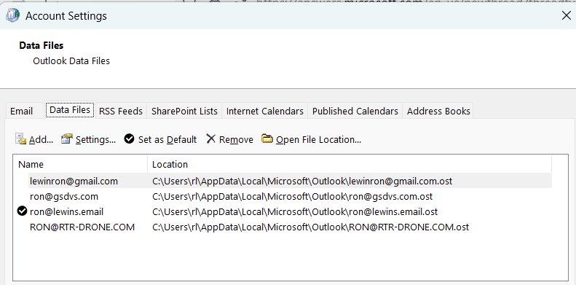
Task: Select the Internet Calendars tab
Action: click(265, 111)
